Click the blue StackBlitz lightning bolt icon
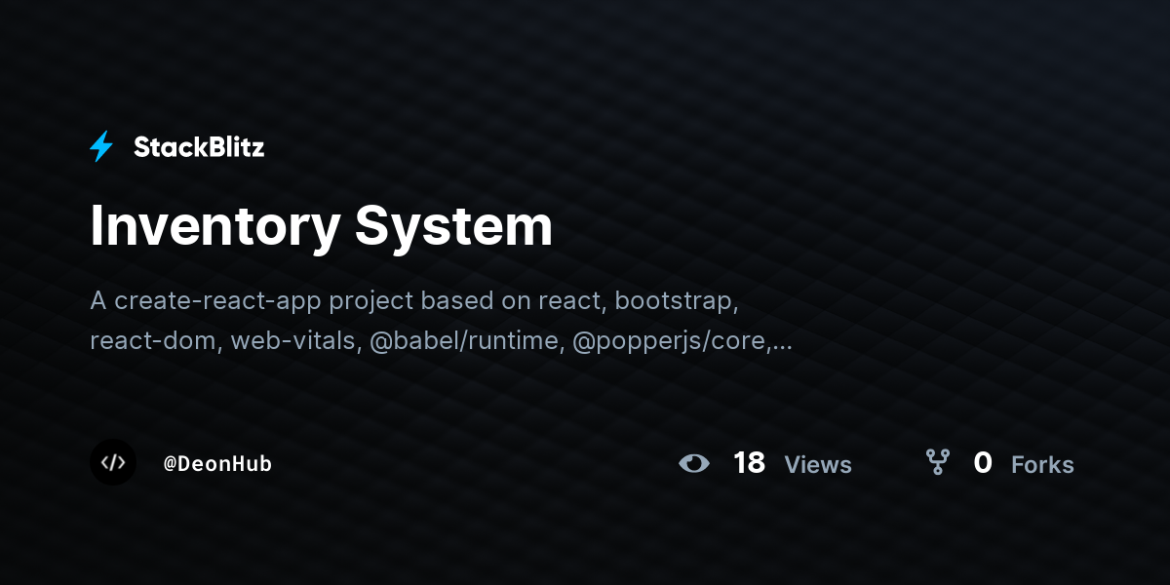The width and height of the screenshot is (1170, 585). pyautogui.click(x=101, y=146)
